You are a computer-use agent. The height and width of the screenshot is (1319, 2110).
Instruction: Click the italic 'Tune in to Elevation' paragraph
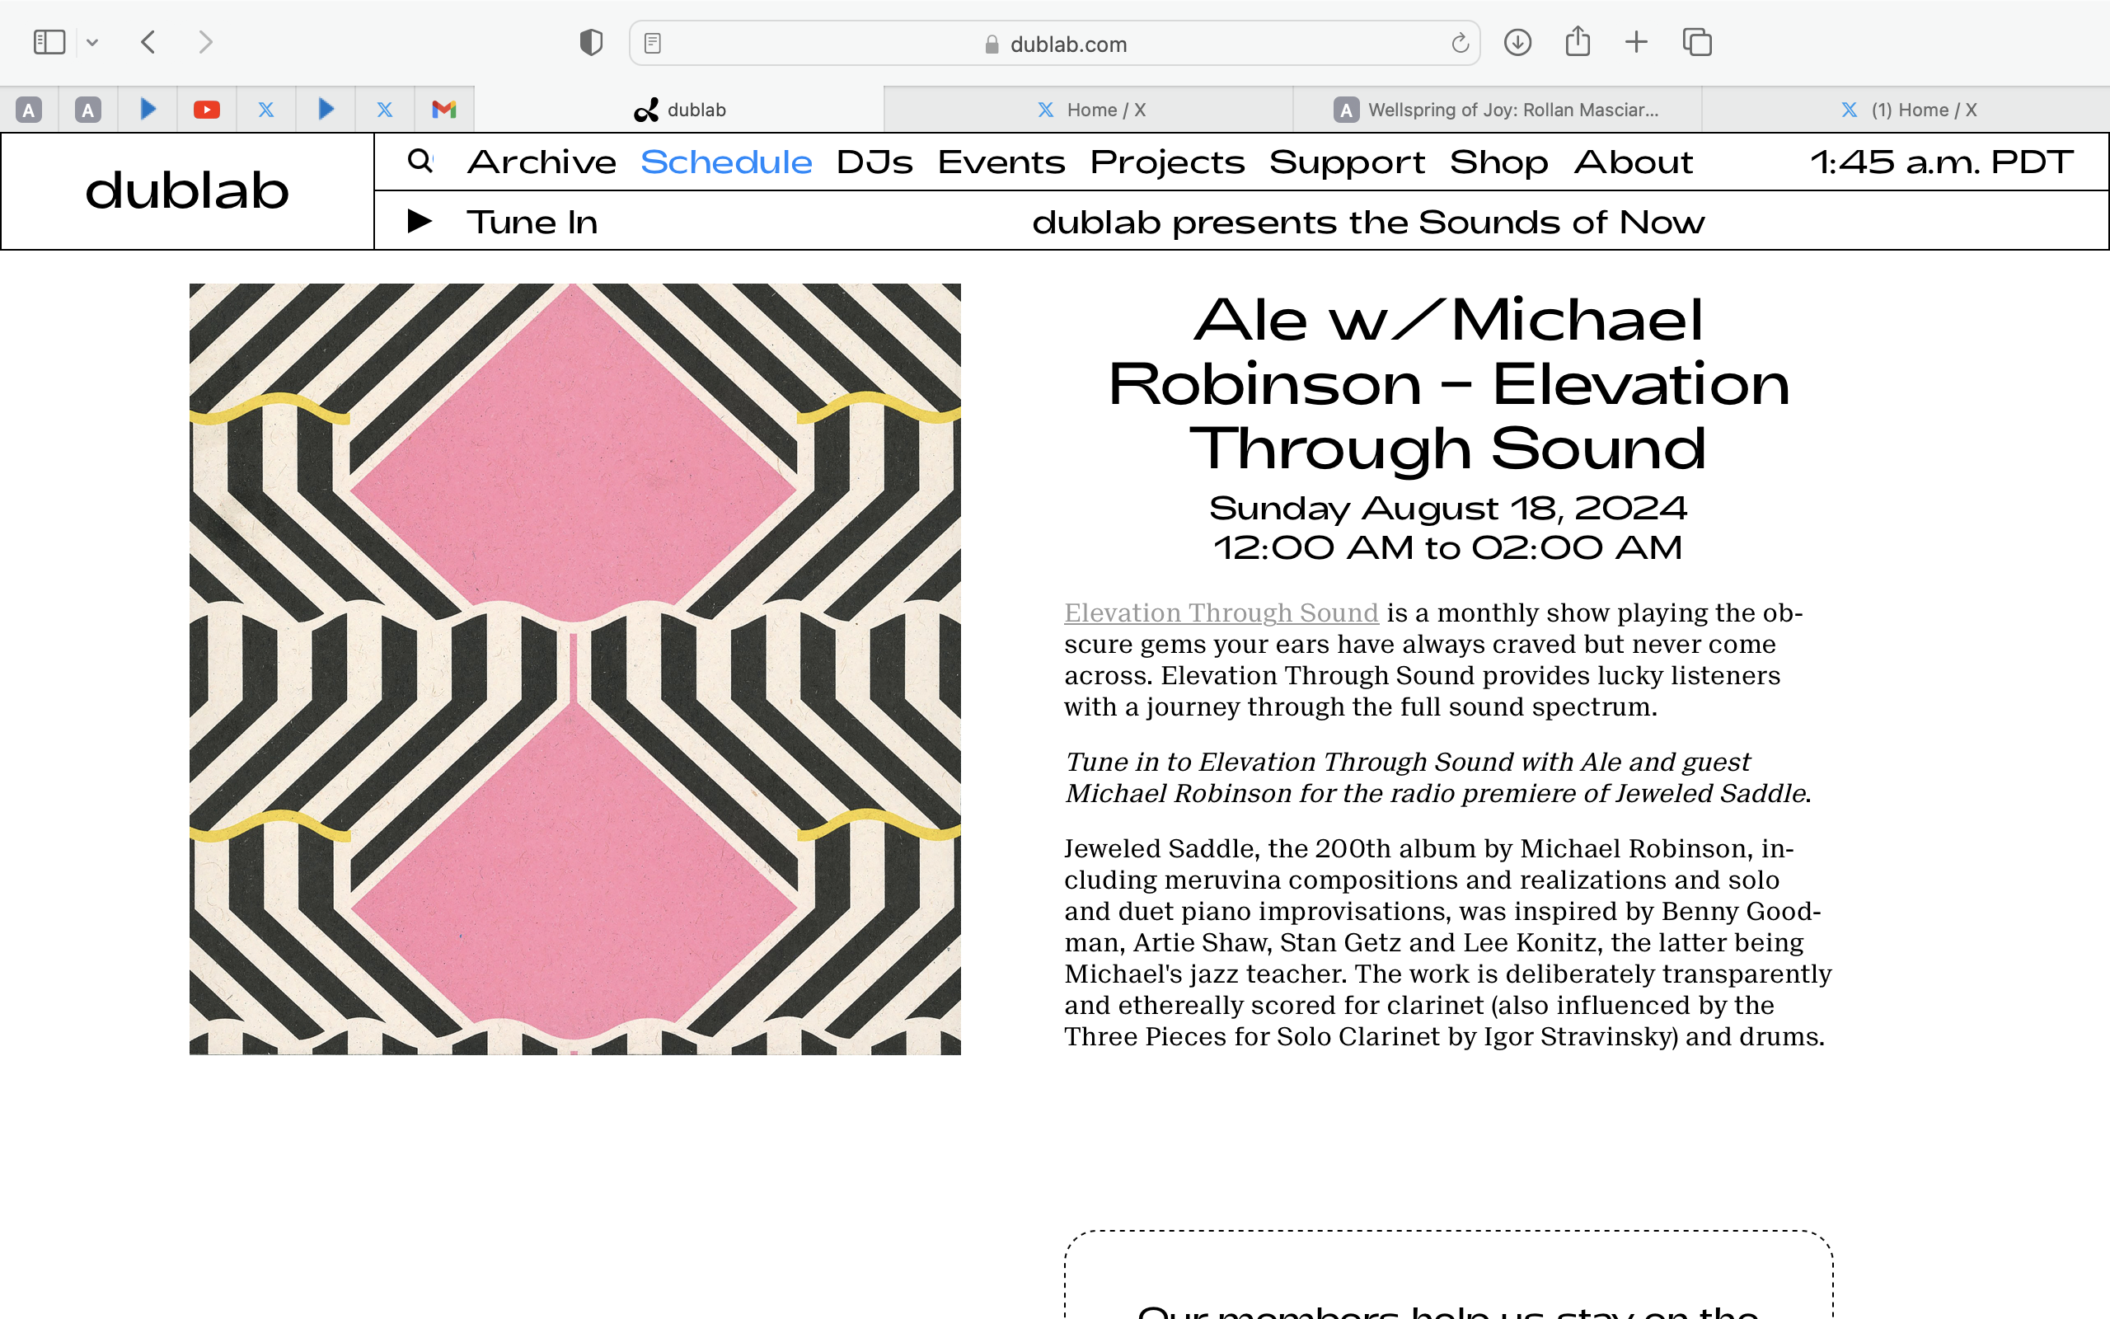1437,777
